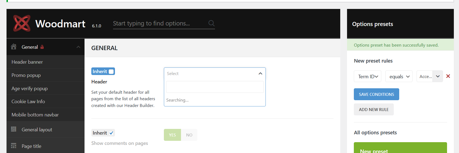Open the Header banner menu item
Viewport: 459px width, 153px height.
(27, 62)
